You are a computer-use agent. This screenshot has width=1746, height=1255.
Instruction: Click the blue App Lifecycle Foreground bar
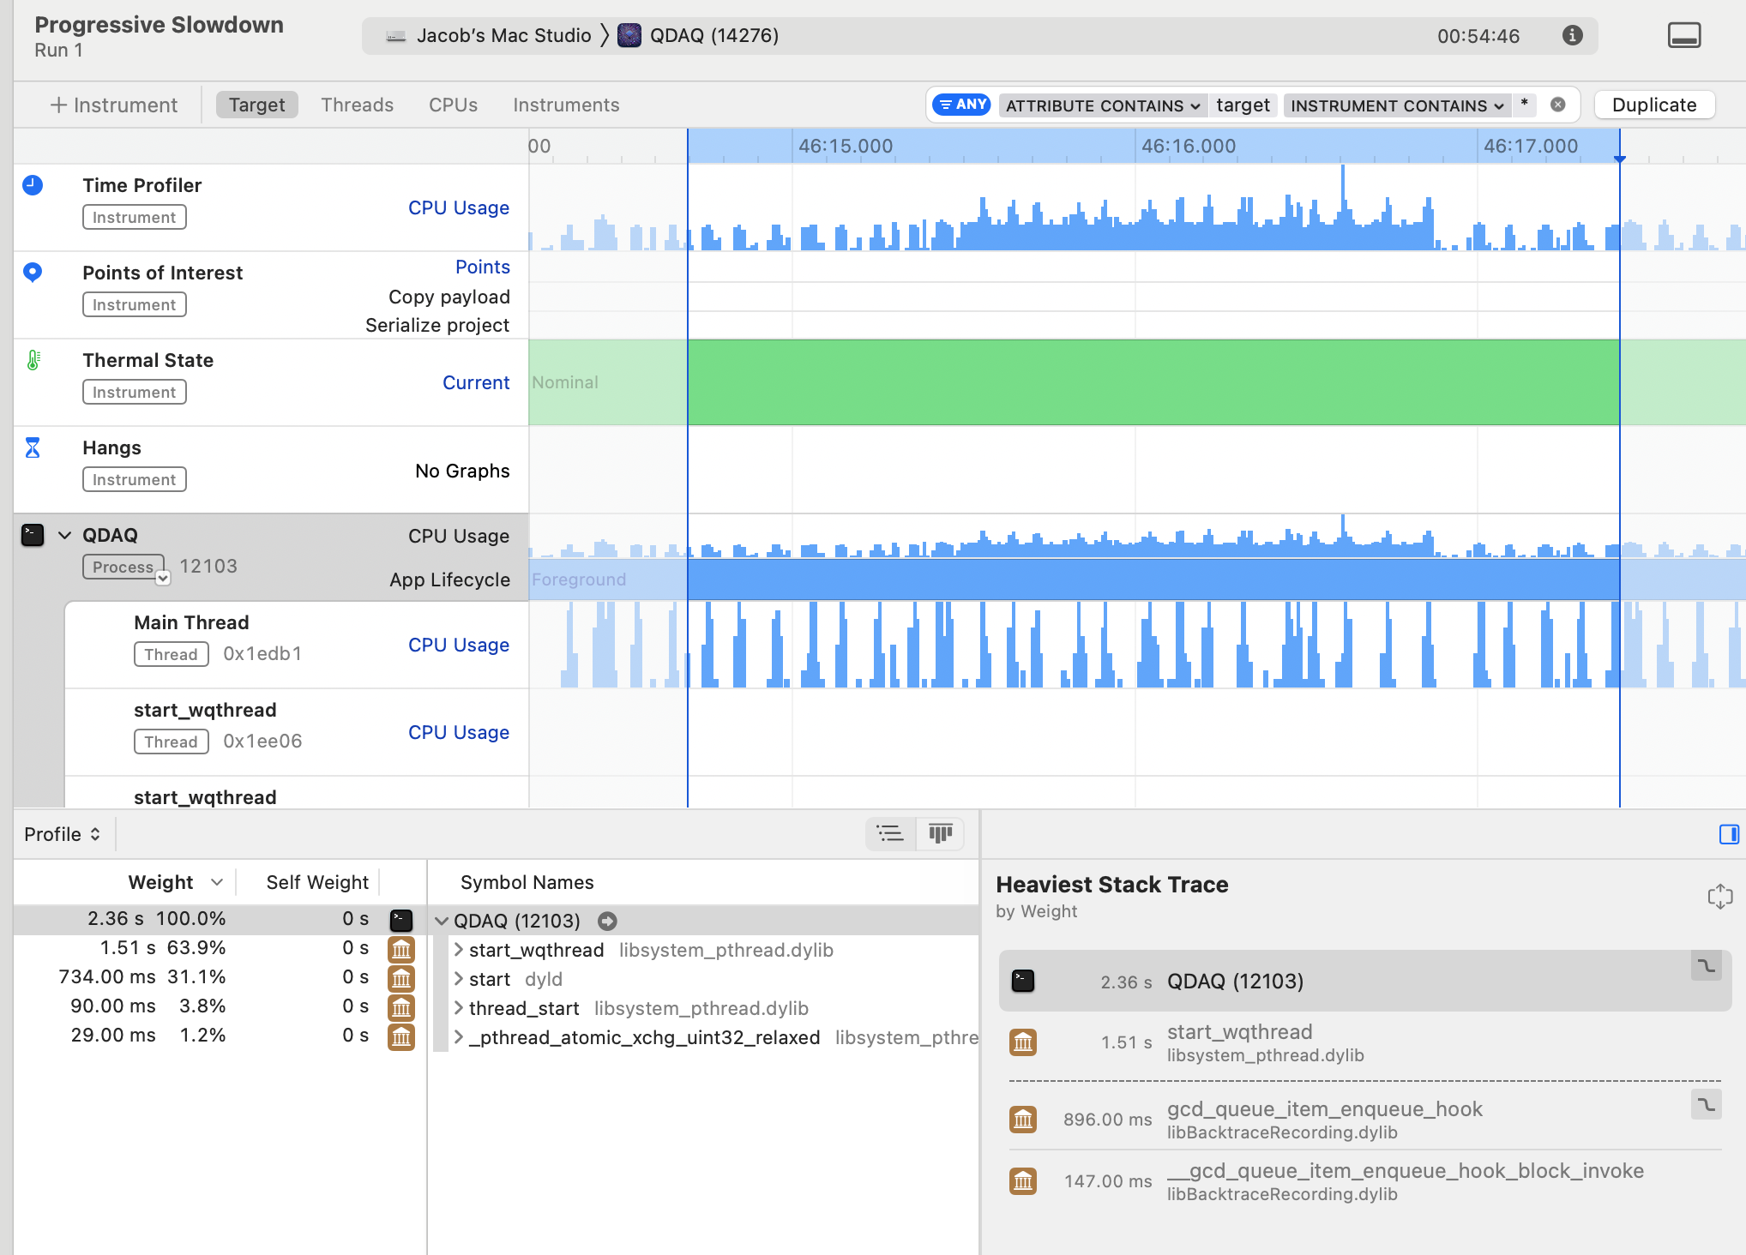click(1153, 579)
